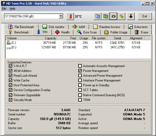Screen dimensions: 156x136
Task: Switch to the Disk monitor tab
Action: point(54,27)
